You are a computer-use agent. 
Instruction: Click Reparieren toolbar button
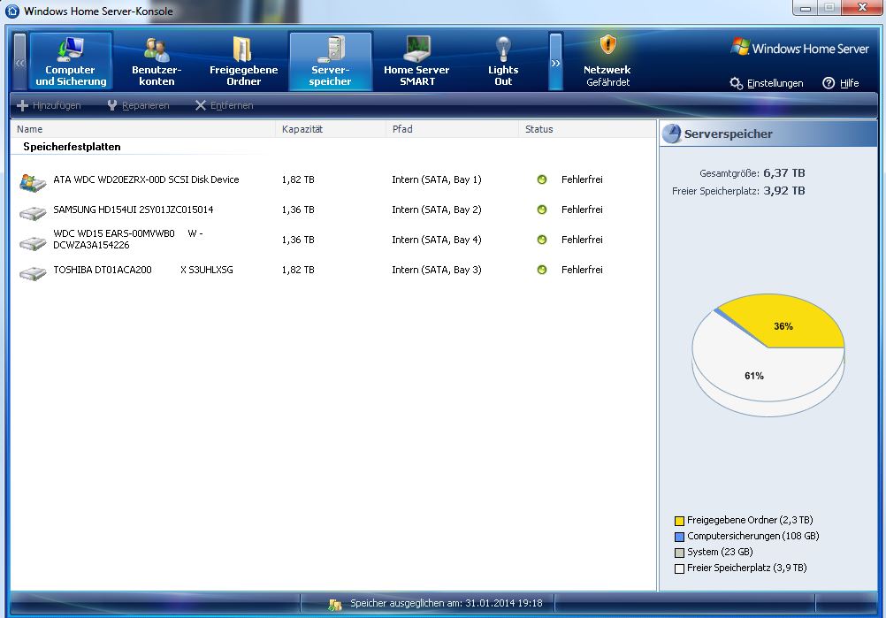pos(138,105)
